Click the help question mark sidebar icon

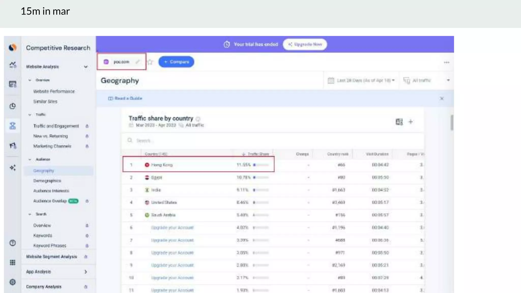coord(12,243)
